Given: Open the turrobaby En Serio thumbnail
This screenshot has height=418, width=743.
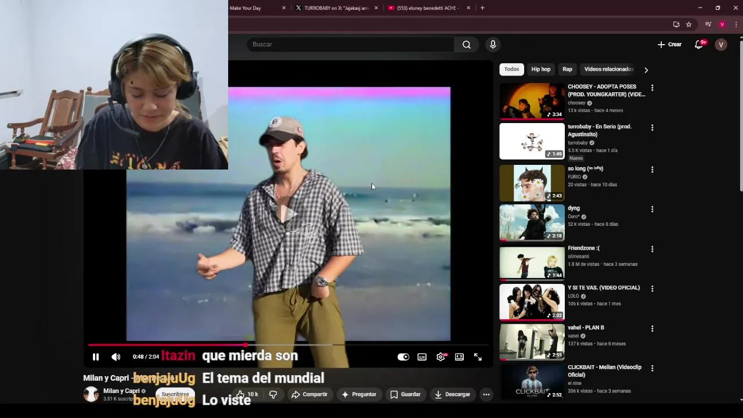Looking at the screenshot, I should tap(532, 141).
